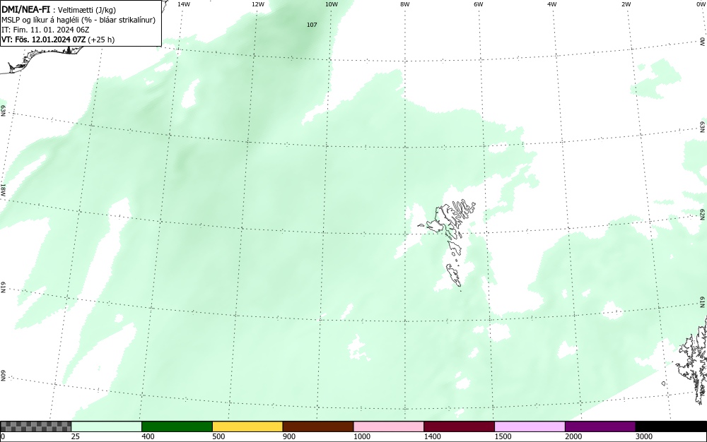
Task: Click the legend value 400
Action: click(x=148, y=436)
